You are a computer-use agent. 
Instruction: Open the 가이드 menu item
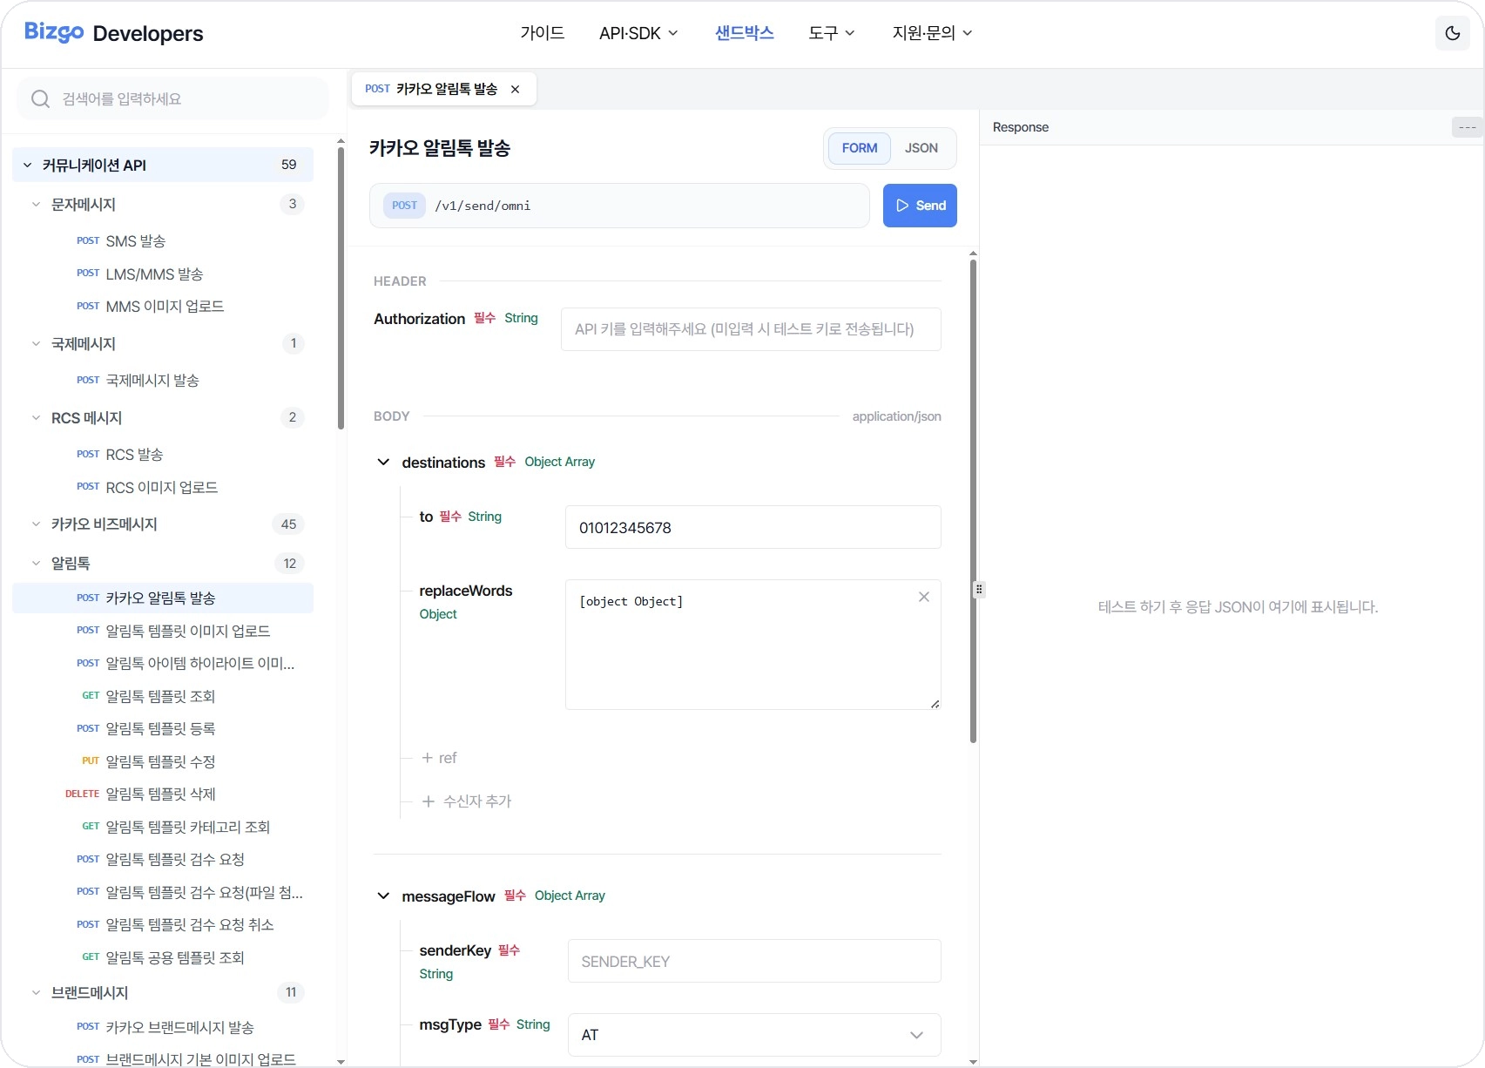pyautogui.click(x=541, y=33)
